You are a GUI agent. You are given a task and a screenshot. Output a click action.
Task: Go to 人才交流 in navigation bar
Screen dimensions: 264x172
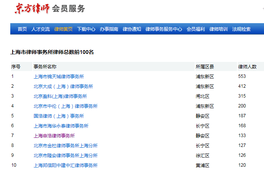pos(40,29)
